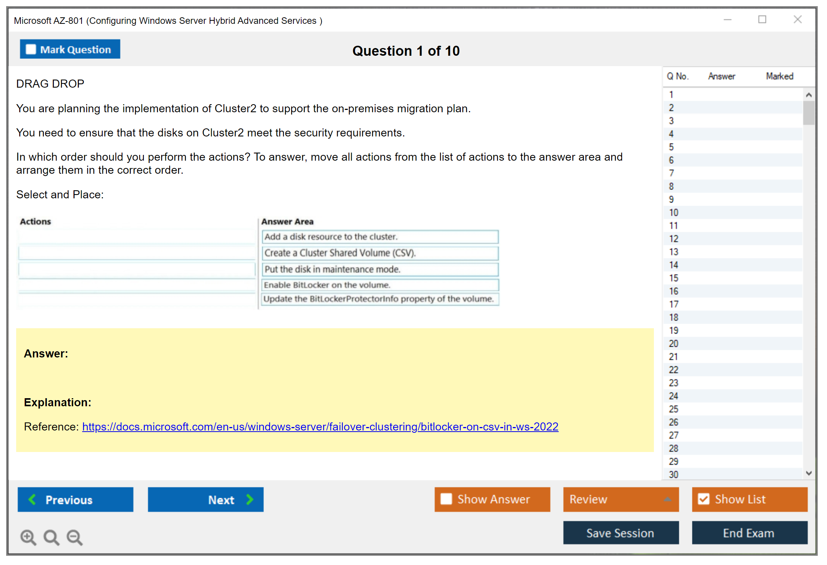
Task: Toggle the Mark Question checkbox
Action: pos(31,50)
